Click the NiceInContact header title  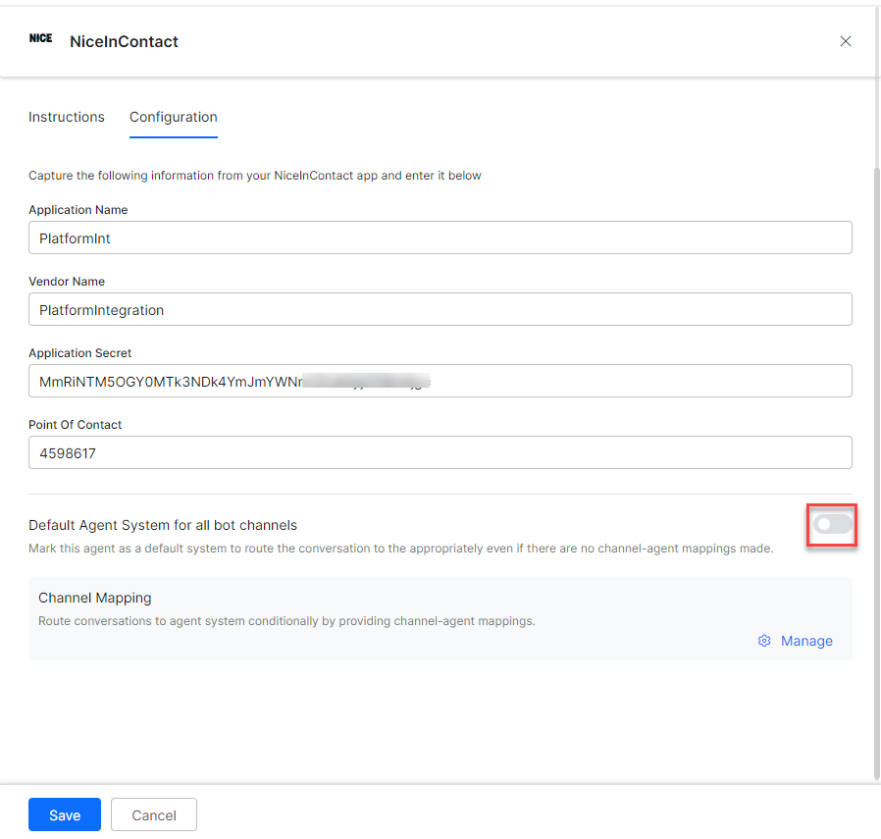tap(124, 41)
